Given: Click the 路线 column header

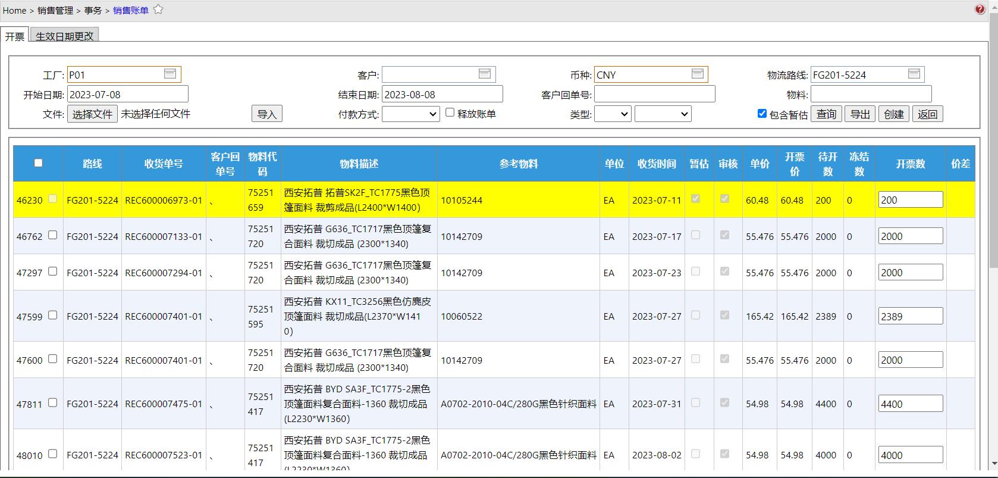Looking at the screenshot, I should point(92,164).
